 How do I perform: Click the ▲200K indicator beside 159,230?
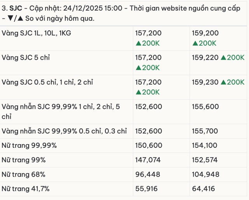tap(232, 82)
